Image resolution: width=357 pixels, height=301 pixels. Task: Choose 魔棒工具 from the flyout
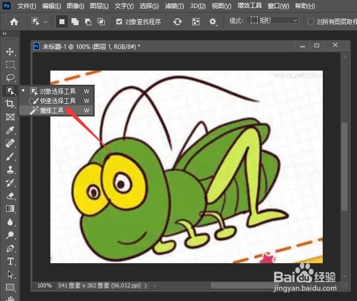57,110
